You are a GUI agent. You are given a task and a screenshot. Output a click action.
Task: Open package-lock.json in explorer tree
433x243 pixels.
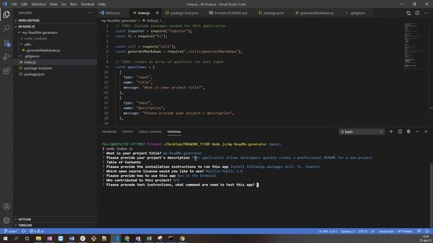(38, 68)
